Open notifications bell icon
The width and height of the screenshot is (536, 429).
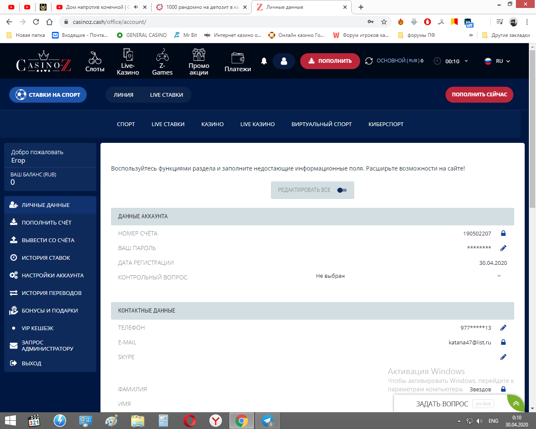264,61
